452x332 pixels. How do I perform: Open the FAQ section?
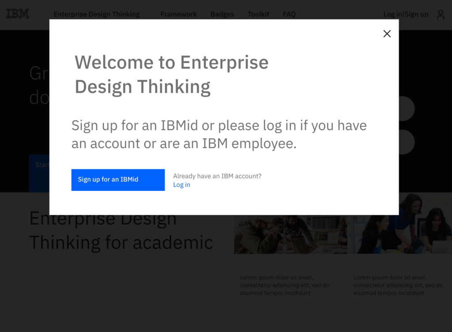(x=289, y=14)
